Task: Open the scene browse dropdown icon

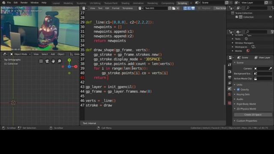Action: [197, 3]
